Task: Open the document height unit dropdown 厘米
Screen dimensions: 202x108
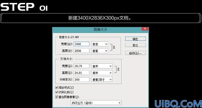Action: (102, 73)
